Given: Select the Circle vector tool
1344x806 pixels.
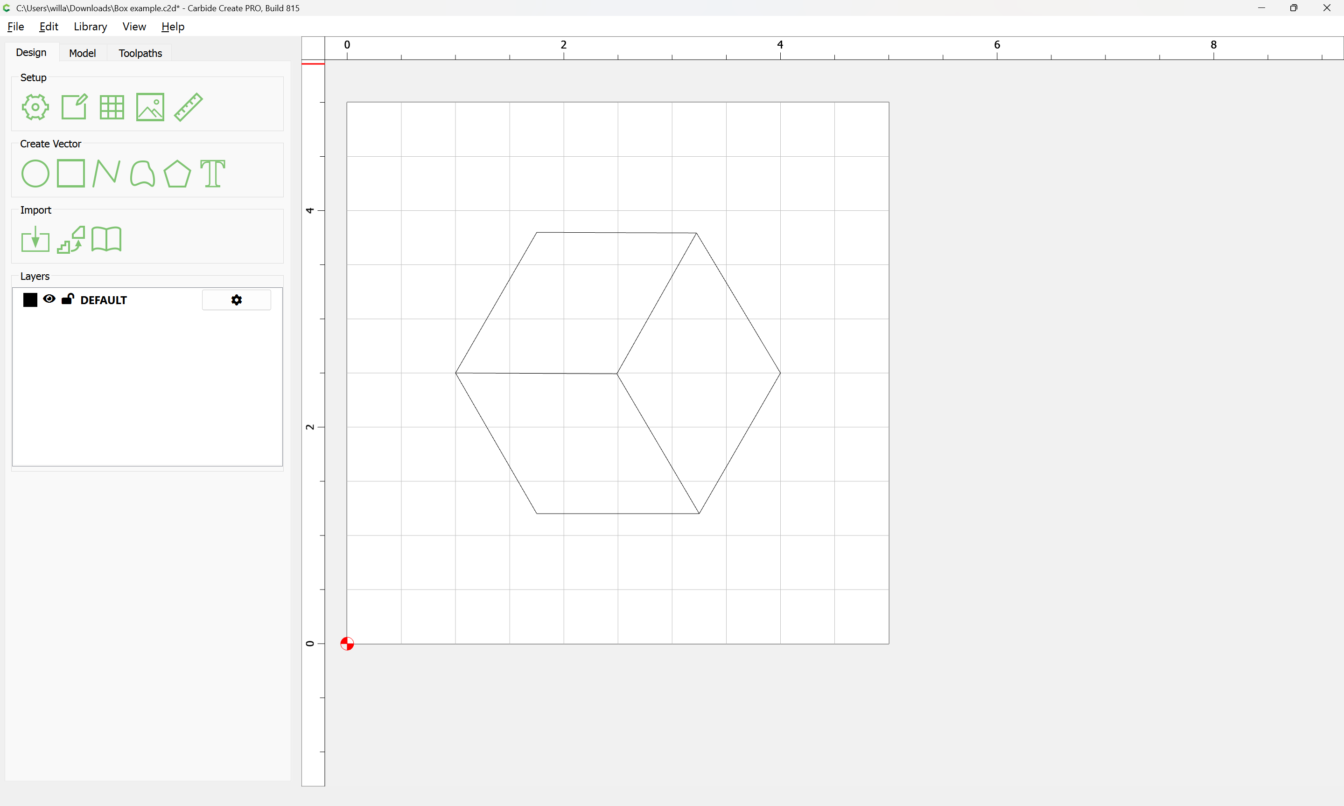Looking at the screenshot, I should coord(35,173).
